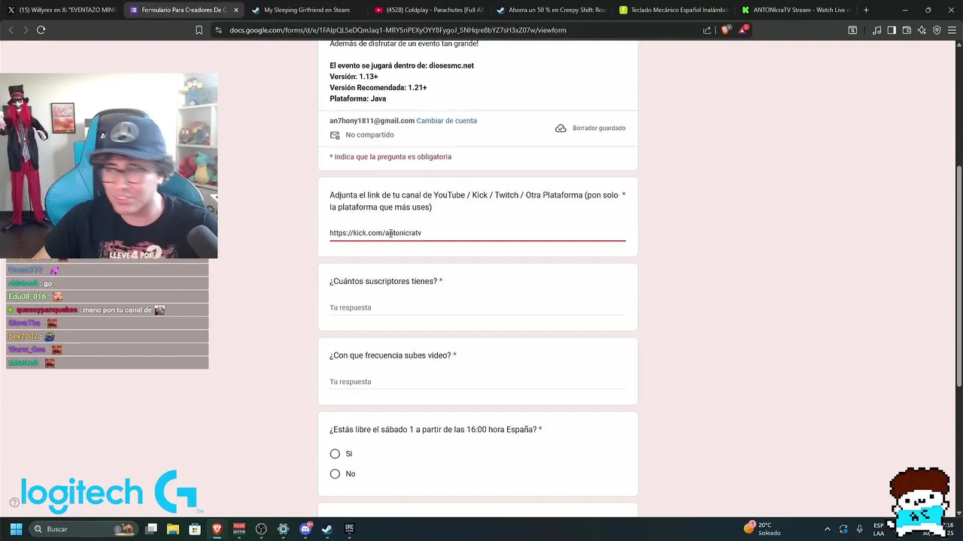963x541 pixels.
Task: Click the Cambiar de cuenta link
Action: [446, 121]
